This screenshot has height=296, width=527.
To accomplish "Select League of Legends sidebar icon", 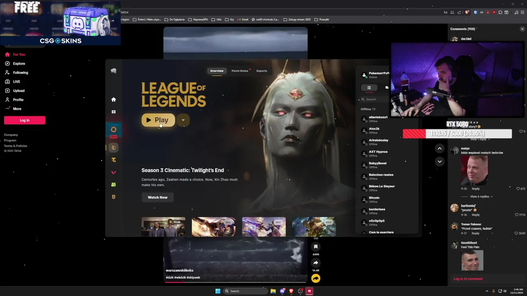I will point(114,148).
